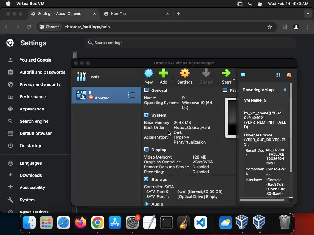Viewport: 314px width, 235px height.
Task: Open Autofill and passwords settings
Action: 42,72
